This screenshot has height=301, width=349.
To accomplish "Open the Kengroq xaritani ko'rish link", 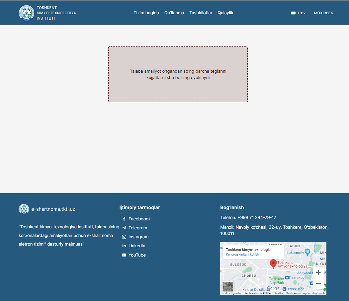I will point(242,255).
